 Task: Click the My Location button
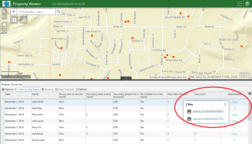4,31
